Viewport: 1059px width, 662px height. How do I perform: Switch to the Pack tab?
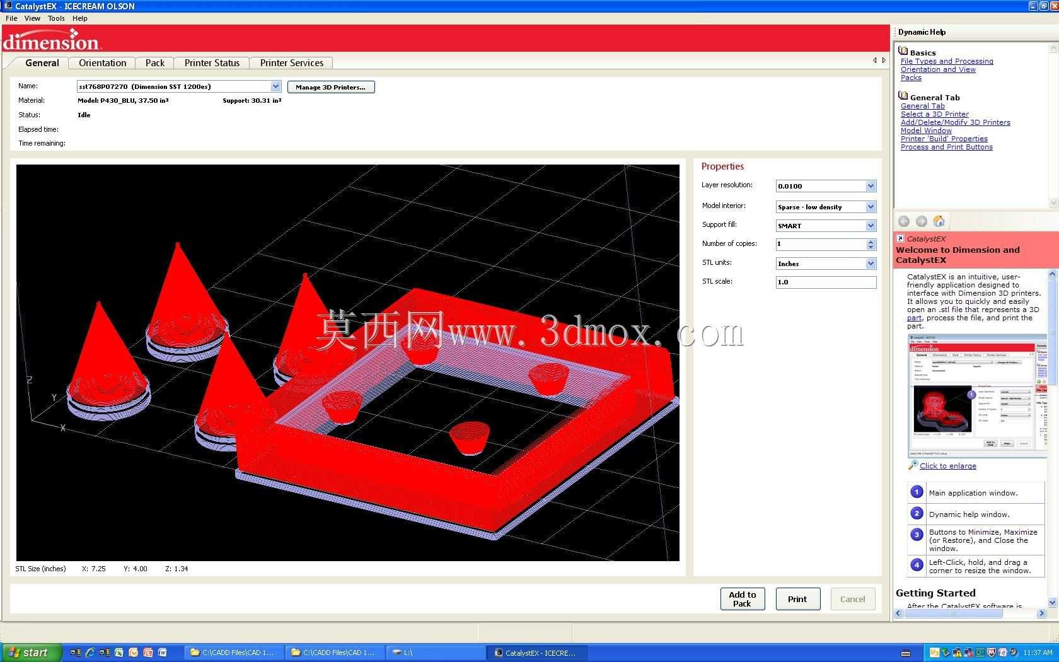coord(154,63)
